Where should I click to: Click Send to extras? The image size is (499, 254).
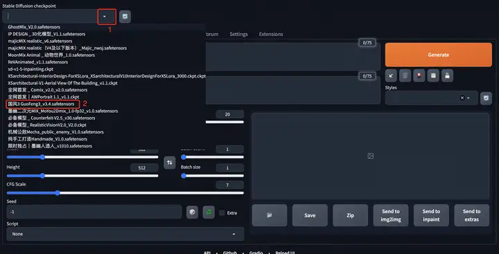[x=472, y=215]
